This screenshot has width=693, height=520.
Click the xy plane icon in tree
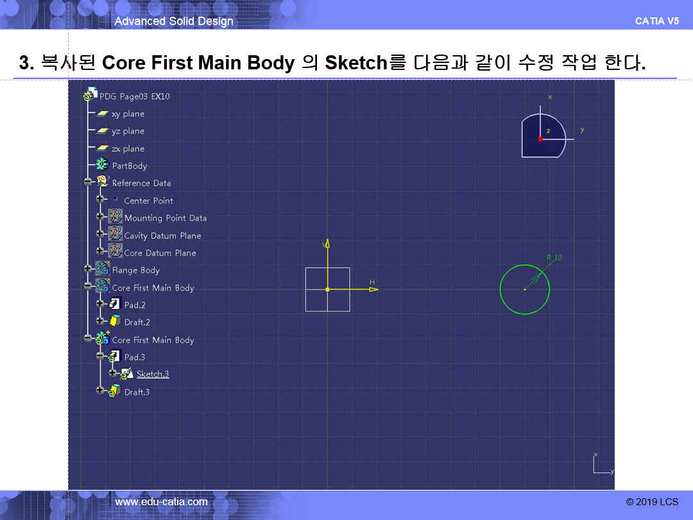click(x=102, y=114)
